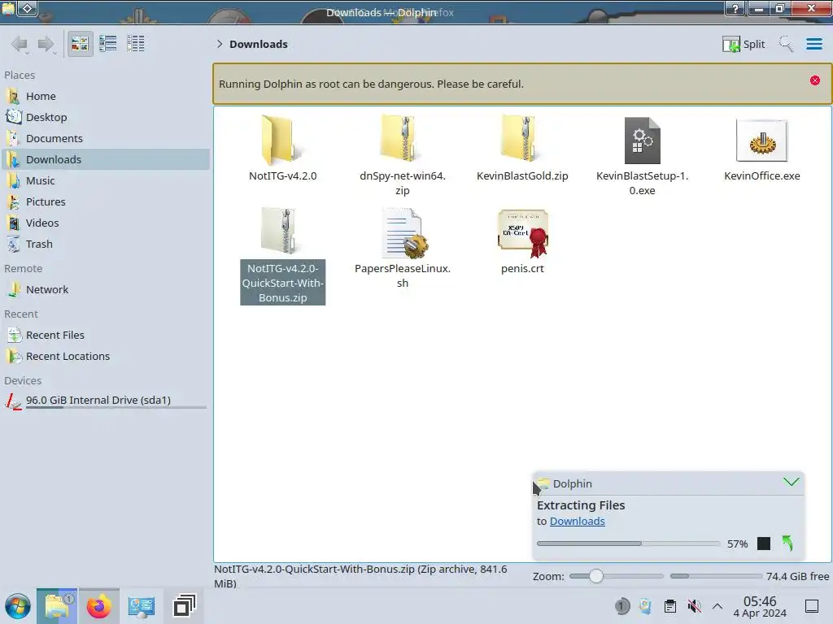833x624 pixels.
Task: Launch Firefox from the taskbar
Action: [98, 606]
